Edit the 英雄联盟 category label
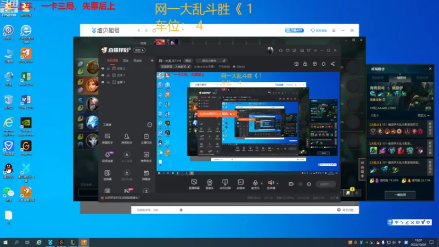This screenshot has width=439, height=247. point(175,66)
